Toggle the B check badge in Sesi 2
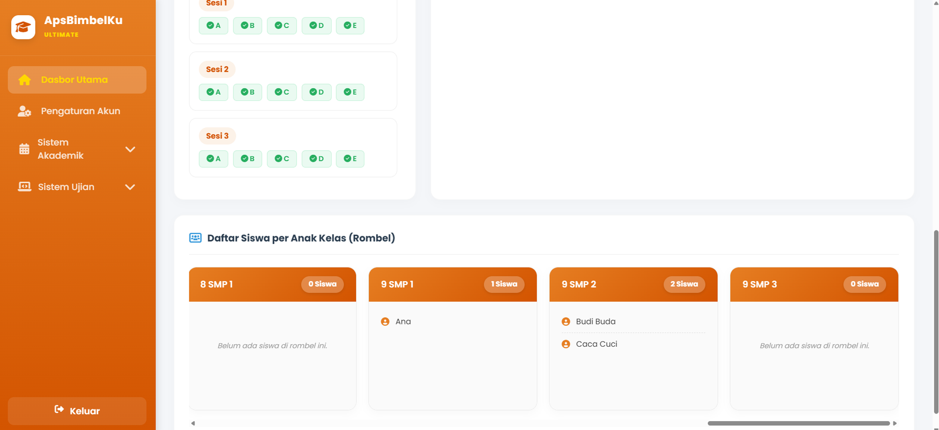This screenshot has height=430, width=939. coord(248,92)
